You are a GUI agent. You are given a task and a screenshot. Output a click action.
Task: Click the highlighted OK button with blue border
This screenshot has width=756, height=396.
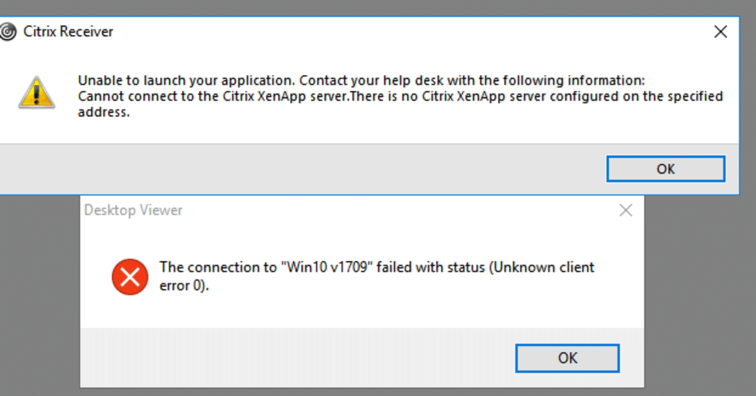(x=665, y=169)
